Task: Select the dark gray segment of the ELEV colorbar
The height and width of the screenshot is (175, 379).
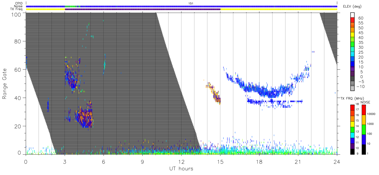Action: 353,78
